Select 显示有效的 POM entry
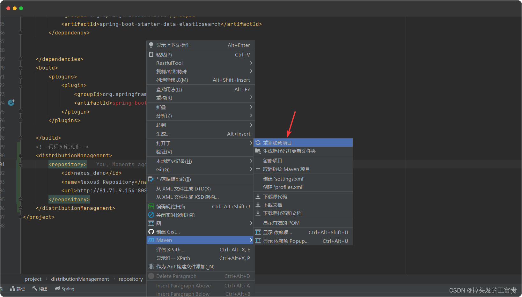This screenshot has width=522, height=297. (303, 223)
